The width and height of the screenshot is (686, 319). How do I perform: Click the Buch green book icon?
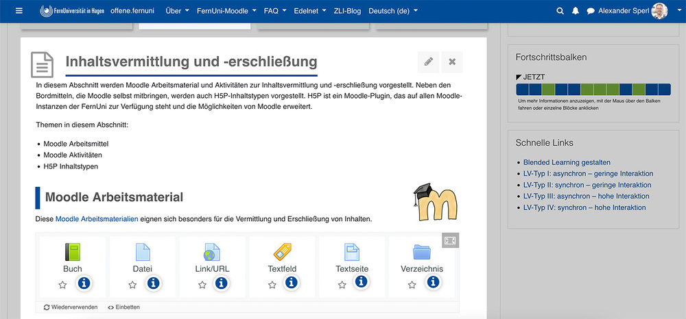pos(73,252)
